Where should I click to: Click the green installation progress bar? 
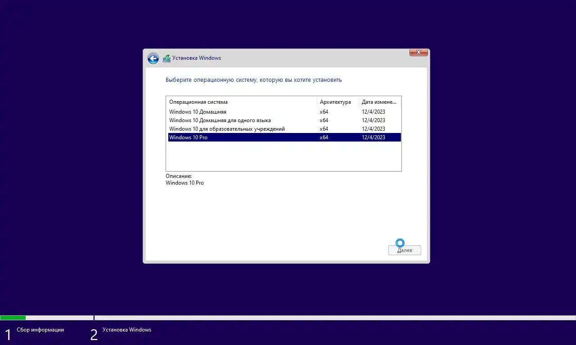13,318
